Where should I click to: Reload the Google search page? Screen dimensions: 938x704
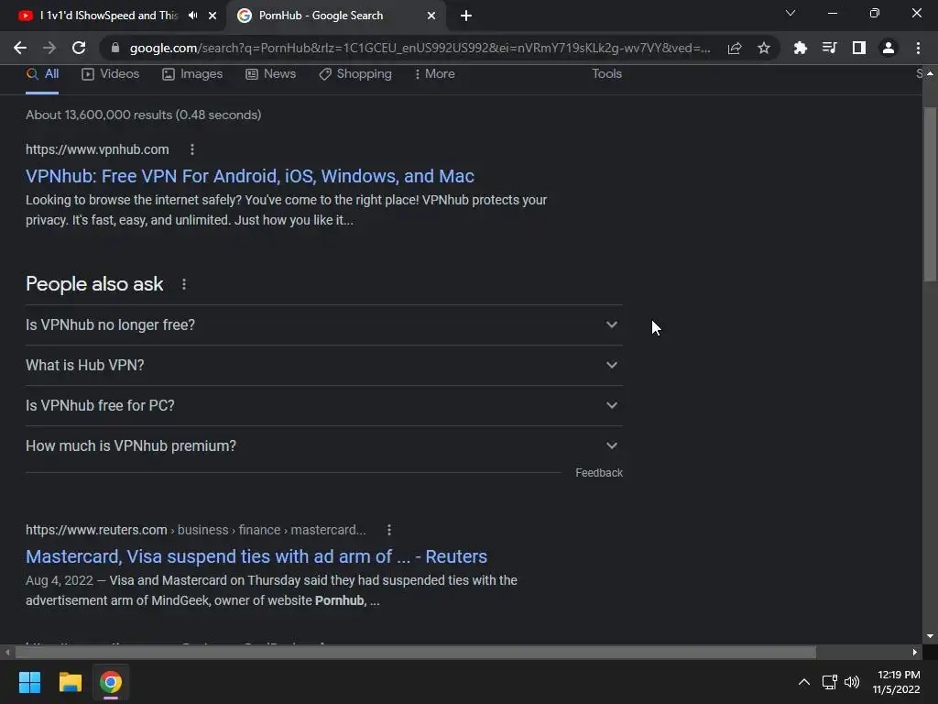(x=79, y=48)
